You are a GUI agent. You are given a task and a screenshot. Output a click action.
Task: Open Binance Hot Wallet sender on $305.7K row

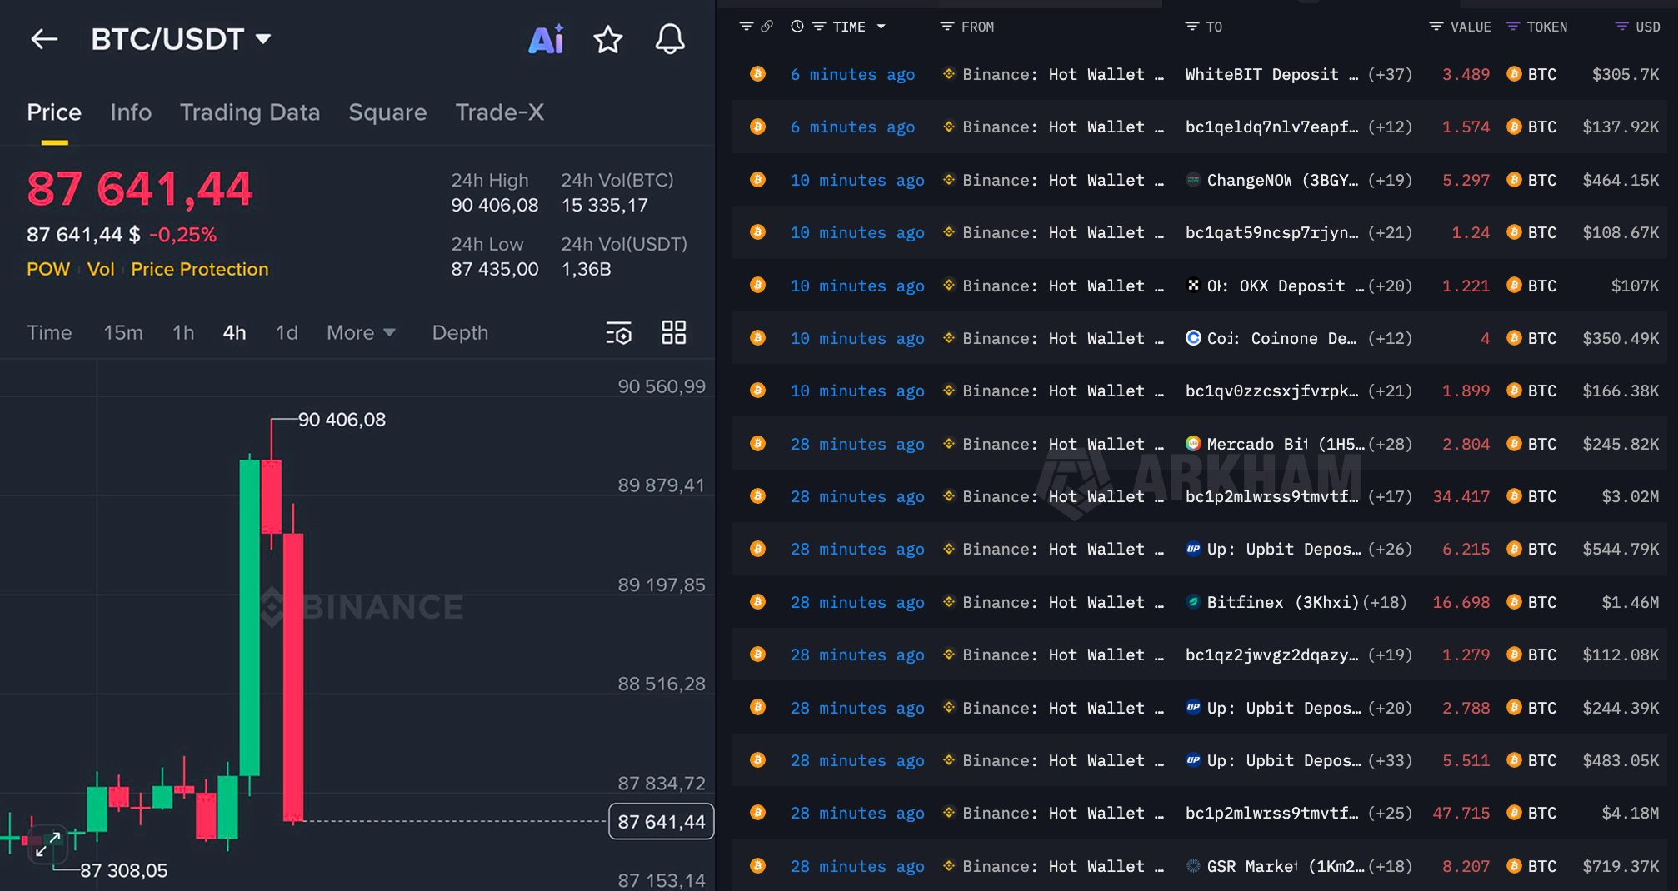tap(1063, 74)
